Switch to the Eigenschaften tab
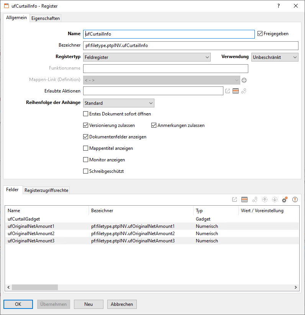 pos(46,18)
